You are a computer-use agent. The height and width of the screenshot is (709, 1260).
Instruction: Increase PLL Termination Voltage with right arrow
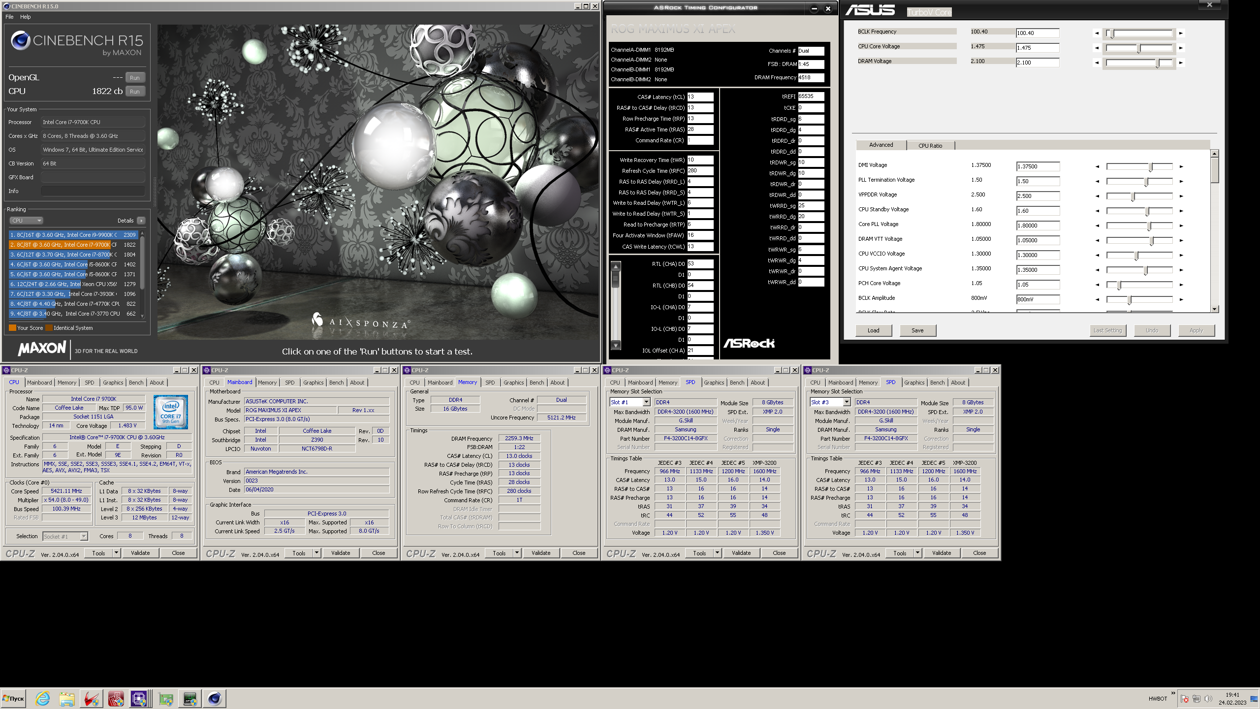[1181, 182]
